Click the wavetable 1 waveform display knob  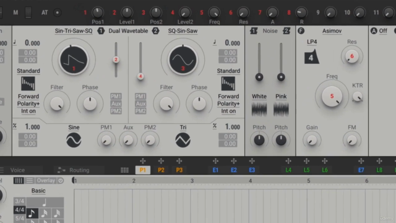tap(74, 60)
